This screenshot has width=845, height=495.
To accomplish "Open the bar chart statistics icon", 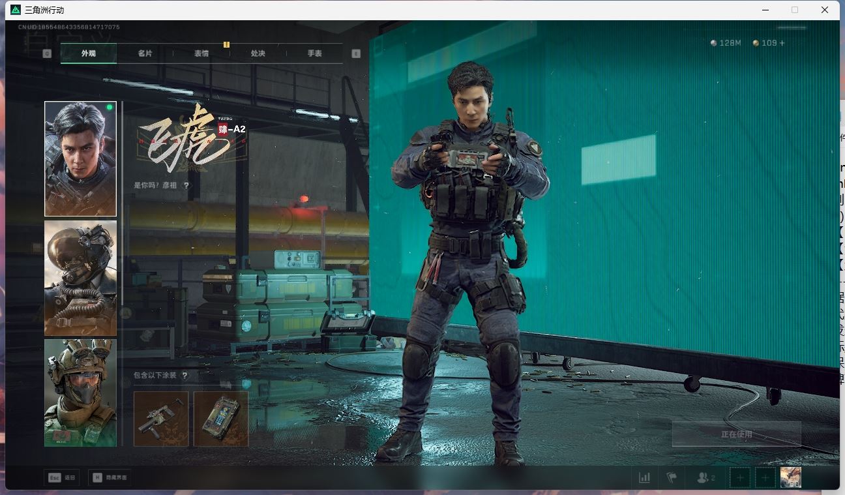I will (x=644, y=478).
